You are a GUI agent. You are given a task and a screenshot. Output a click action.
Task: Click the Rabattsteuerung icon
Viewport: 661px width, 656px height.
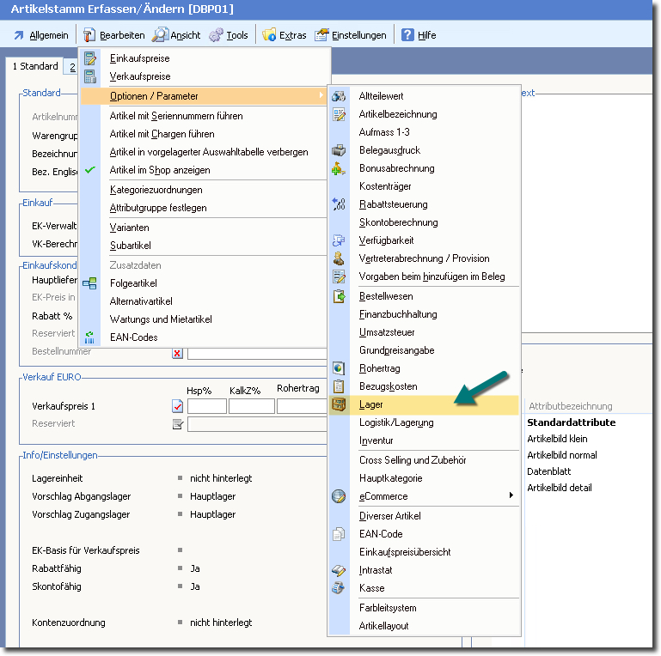pyautogui.click(x=339, y=204)
